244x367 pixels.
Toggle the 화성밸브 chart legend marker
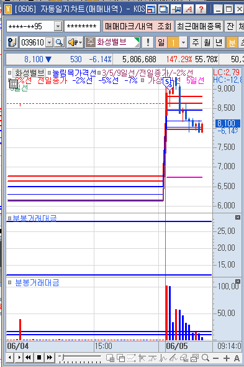9,73
